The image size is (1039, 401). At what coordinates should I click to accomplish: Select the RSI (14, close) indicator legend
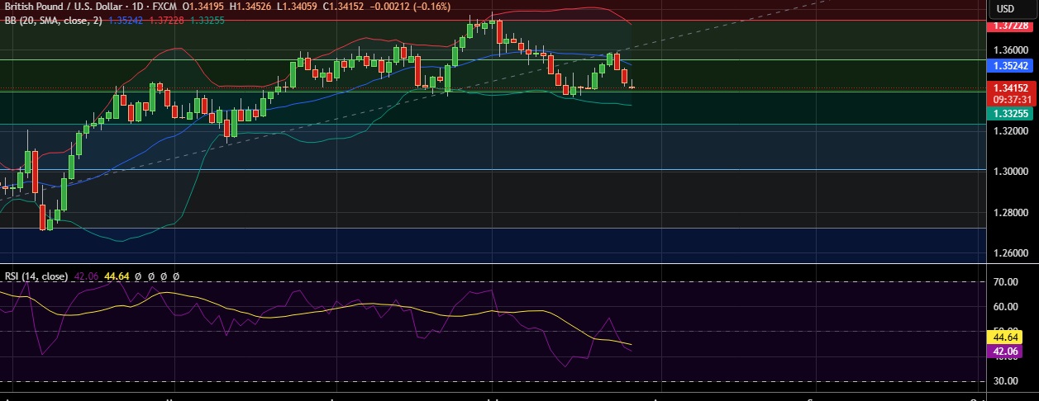point(37,276)
